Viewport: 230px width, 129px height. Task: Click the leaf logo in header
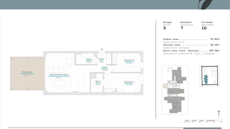205,5
